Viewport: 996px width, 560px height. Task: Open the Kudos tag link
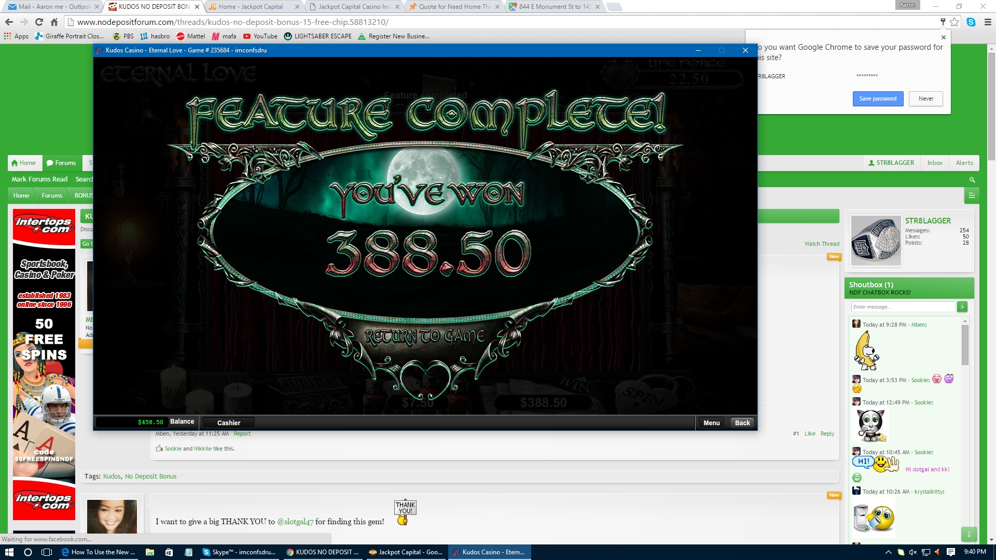[x=112, y=477]
